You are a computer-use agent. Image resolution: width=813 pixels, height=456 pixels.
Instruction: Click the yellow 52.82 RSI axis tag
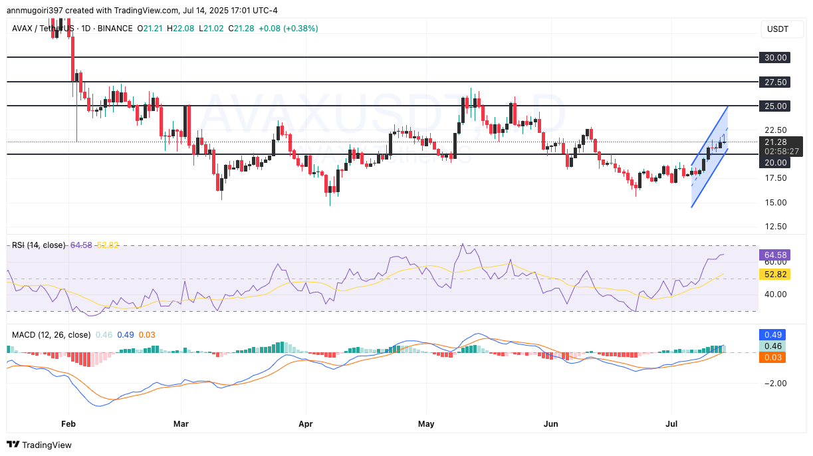pyautogui.click(x=774, y=275)
